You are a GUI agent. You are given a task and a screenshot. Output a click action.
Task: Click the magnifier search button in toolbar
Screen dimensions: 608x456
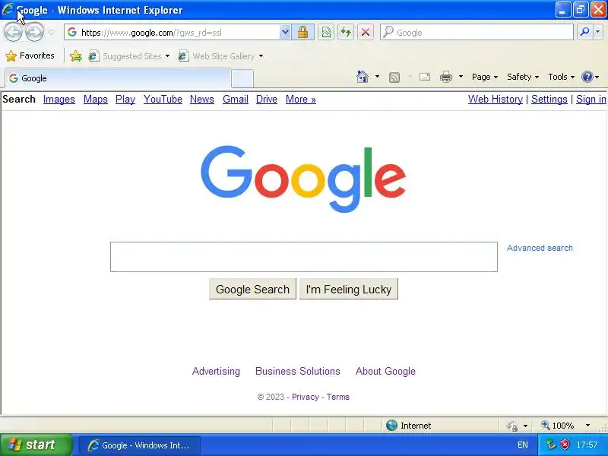[x=584, y=32]
